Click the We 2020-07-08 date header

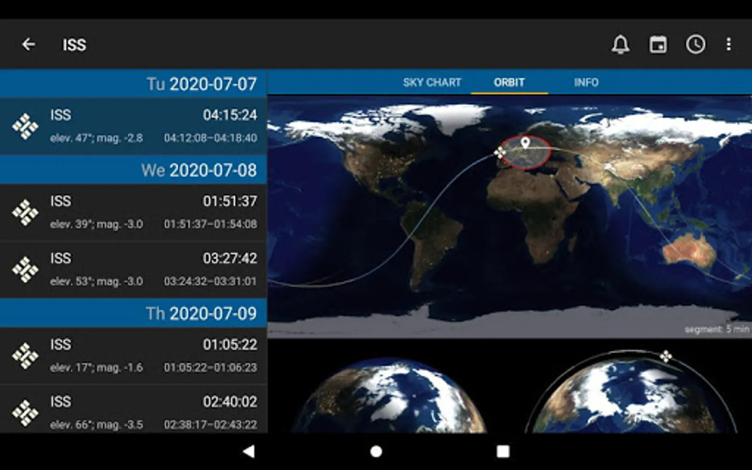click(134, 170)
